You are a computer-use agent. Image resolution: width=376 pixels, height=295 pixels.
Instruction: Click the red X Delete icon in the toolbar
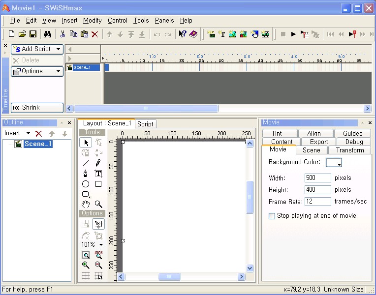click(x=95, y=34)
